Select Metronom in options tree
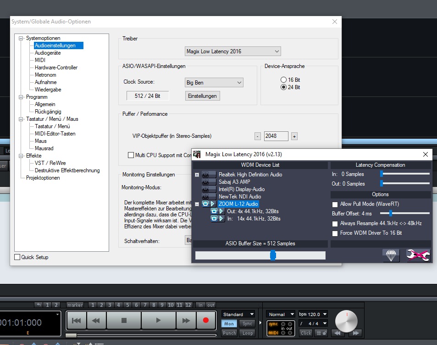 coord(45,75)
